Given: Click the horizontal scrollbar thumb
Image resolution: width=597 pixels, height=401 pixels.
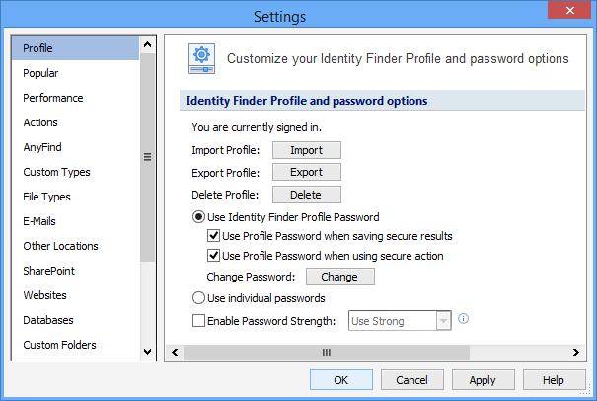Looking at the screenshot, I should point(327,351).
